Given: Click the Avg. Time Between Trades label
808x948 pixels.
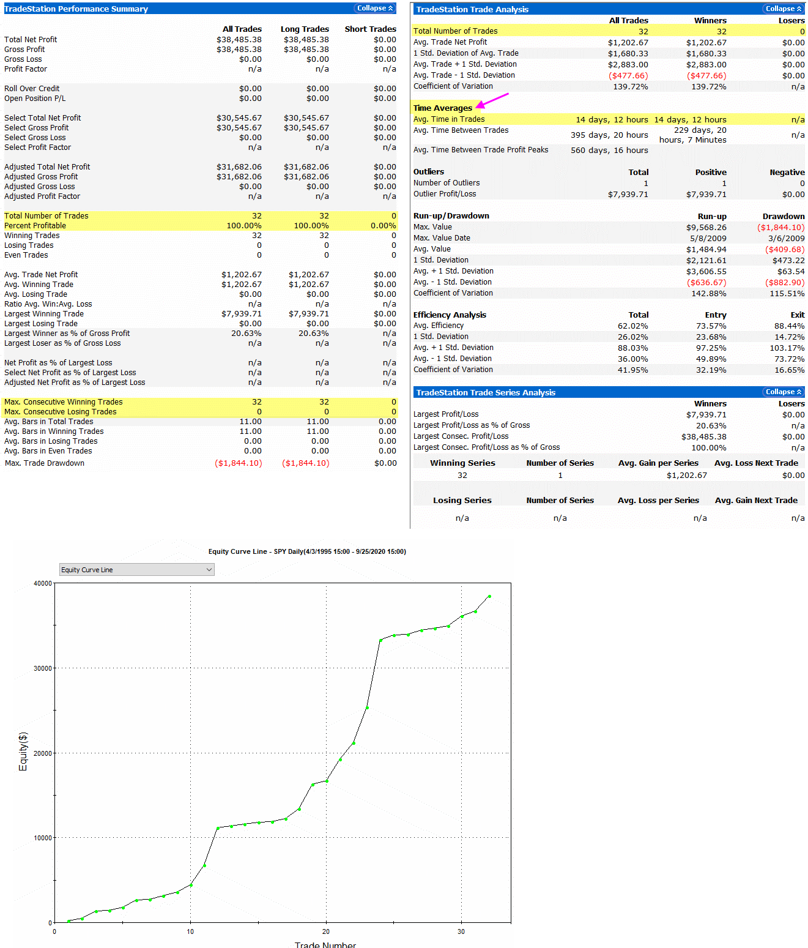Looking at the screenshot, I should click(x=461, y=130).
